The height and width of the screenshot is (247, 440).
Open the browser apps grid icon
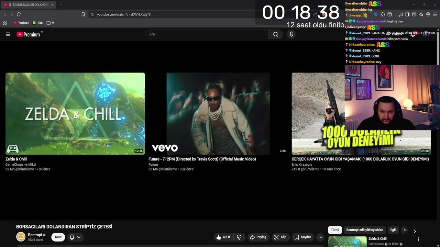pyautogui.click(x=4, y=23)
